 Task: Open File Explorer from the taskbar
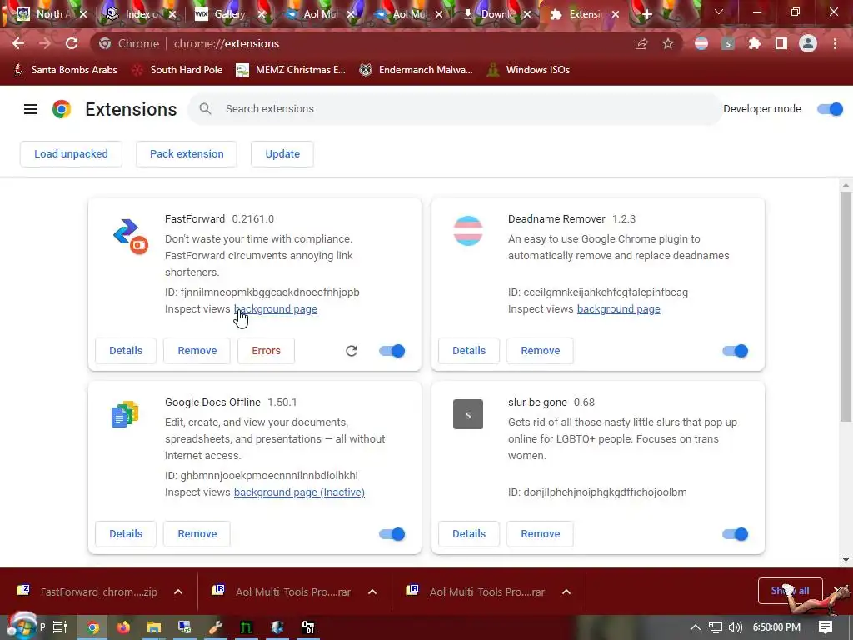(154, 627)
